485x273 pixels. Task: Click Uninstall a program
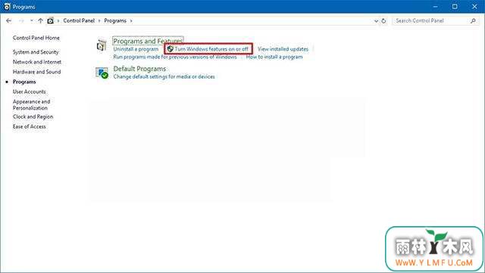tap(136, 49)
